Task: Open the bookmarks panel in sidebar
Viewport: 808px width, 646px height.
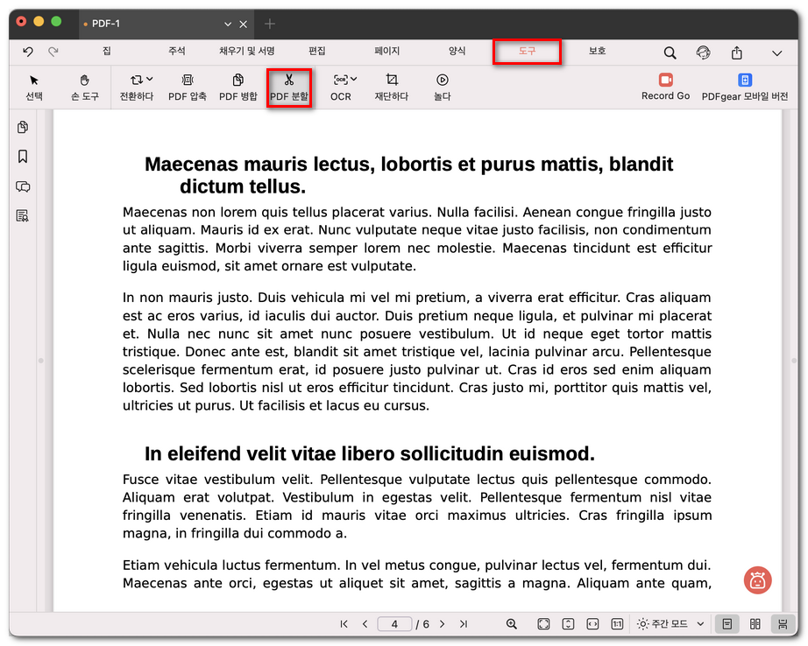Action: pyautogui.click(x=23, y=157)
